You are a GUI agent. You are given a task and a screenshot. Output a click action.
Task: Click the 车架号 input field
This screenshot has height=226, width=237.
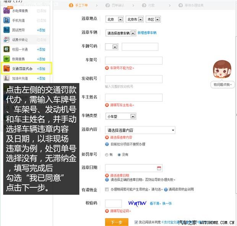pyautogui.click(x=133, y=61)
